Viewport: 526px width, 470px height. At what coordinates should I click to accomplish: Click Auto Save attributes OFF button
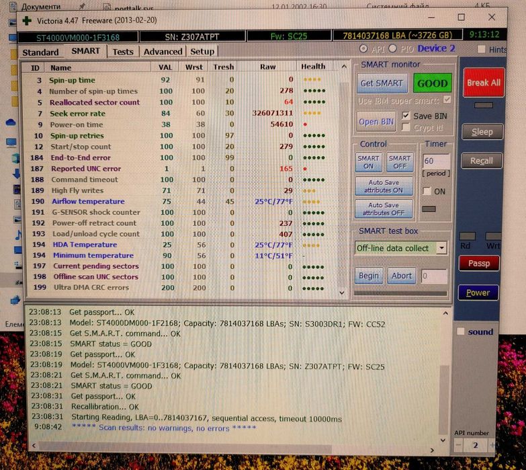(384, 209)
